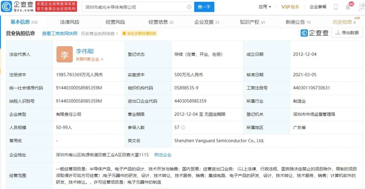Open the Qcc.com logo home link

coord(18,6)
